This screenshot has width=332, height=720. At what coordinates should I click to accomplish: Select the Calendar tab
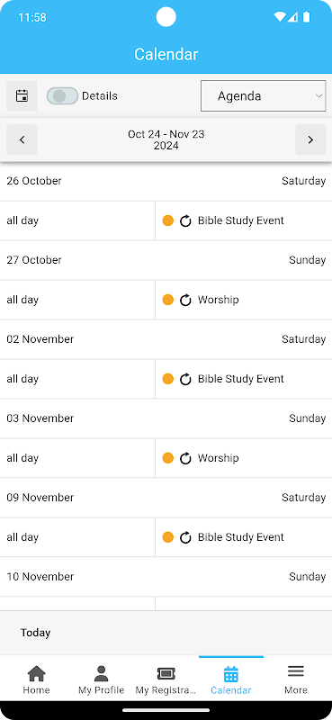(231, 679)
